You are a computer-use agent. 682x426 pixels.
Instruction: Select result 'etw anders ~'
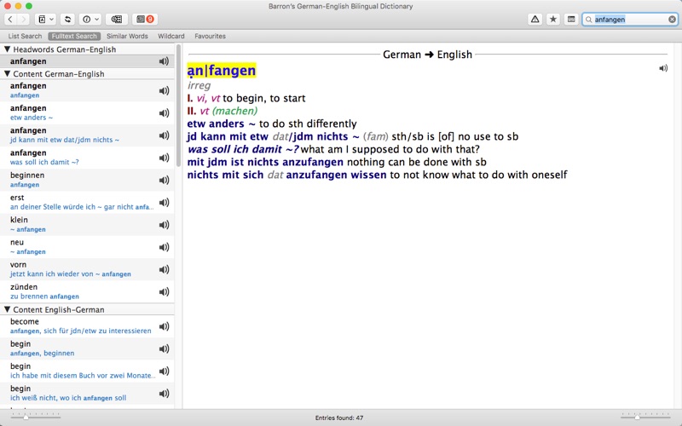click(x=87, y=113)
